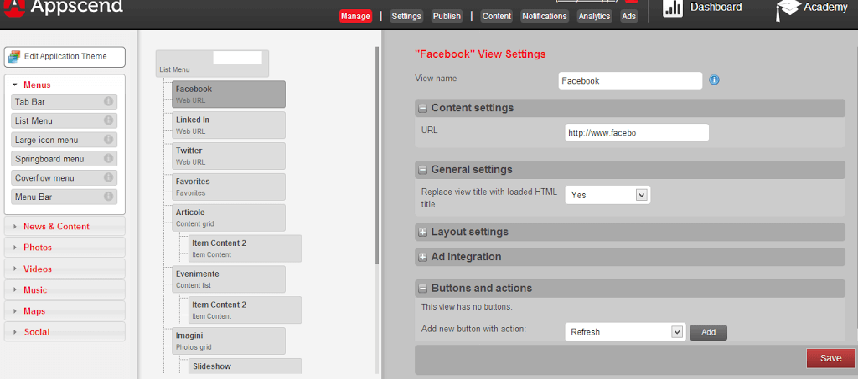Click Add button for new action
Screen dimensions: 858x379
click(709, 332)
